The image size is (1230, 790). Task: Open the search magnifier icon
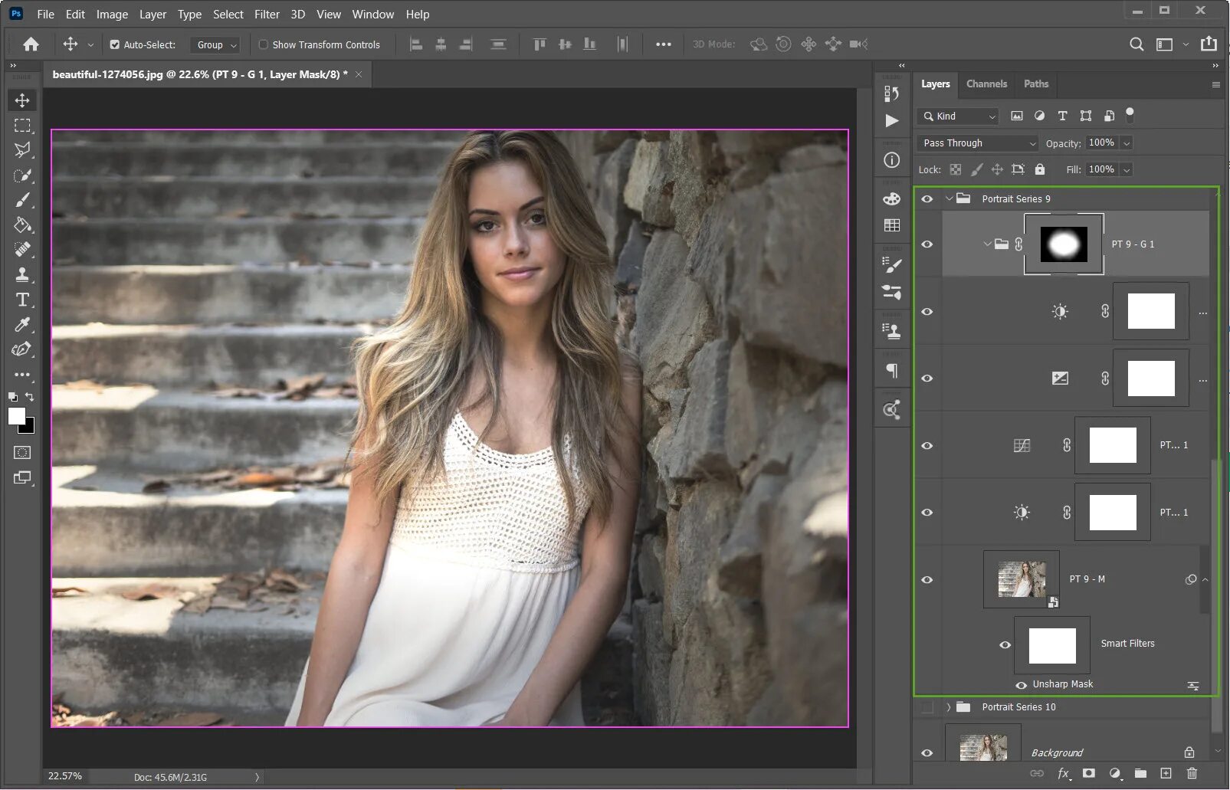click(1137, 44)
